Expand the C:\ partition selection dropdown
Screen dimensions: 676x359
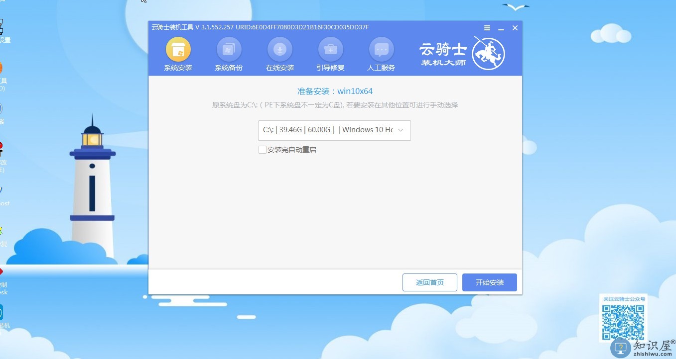(334, 130)
